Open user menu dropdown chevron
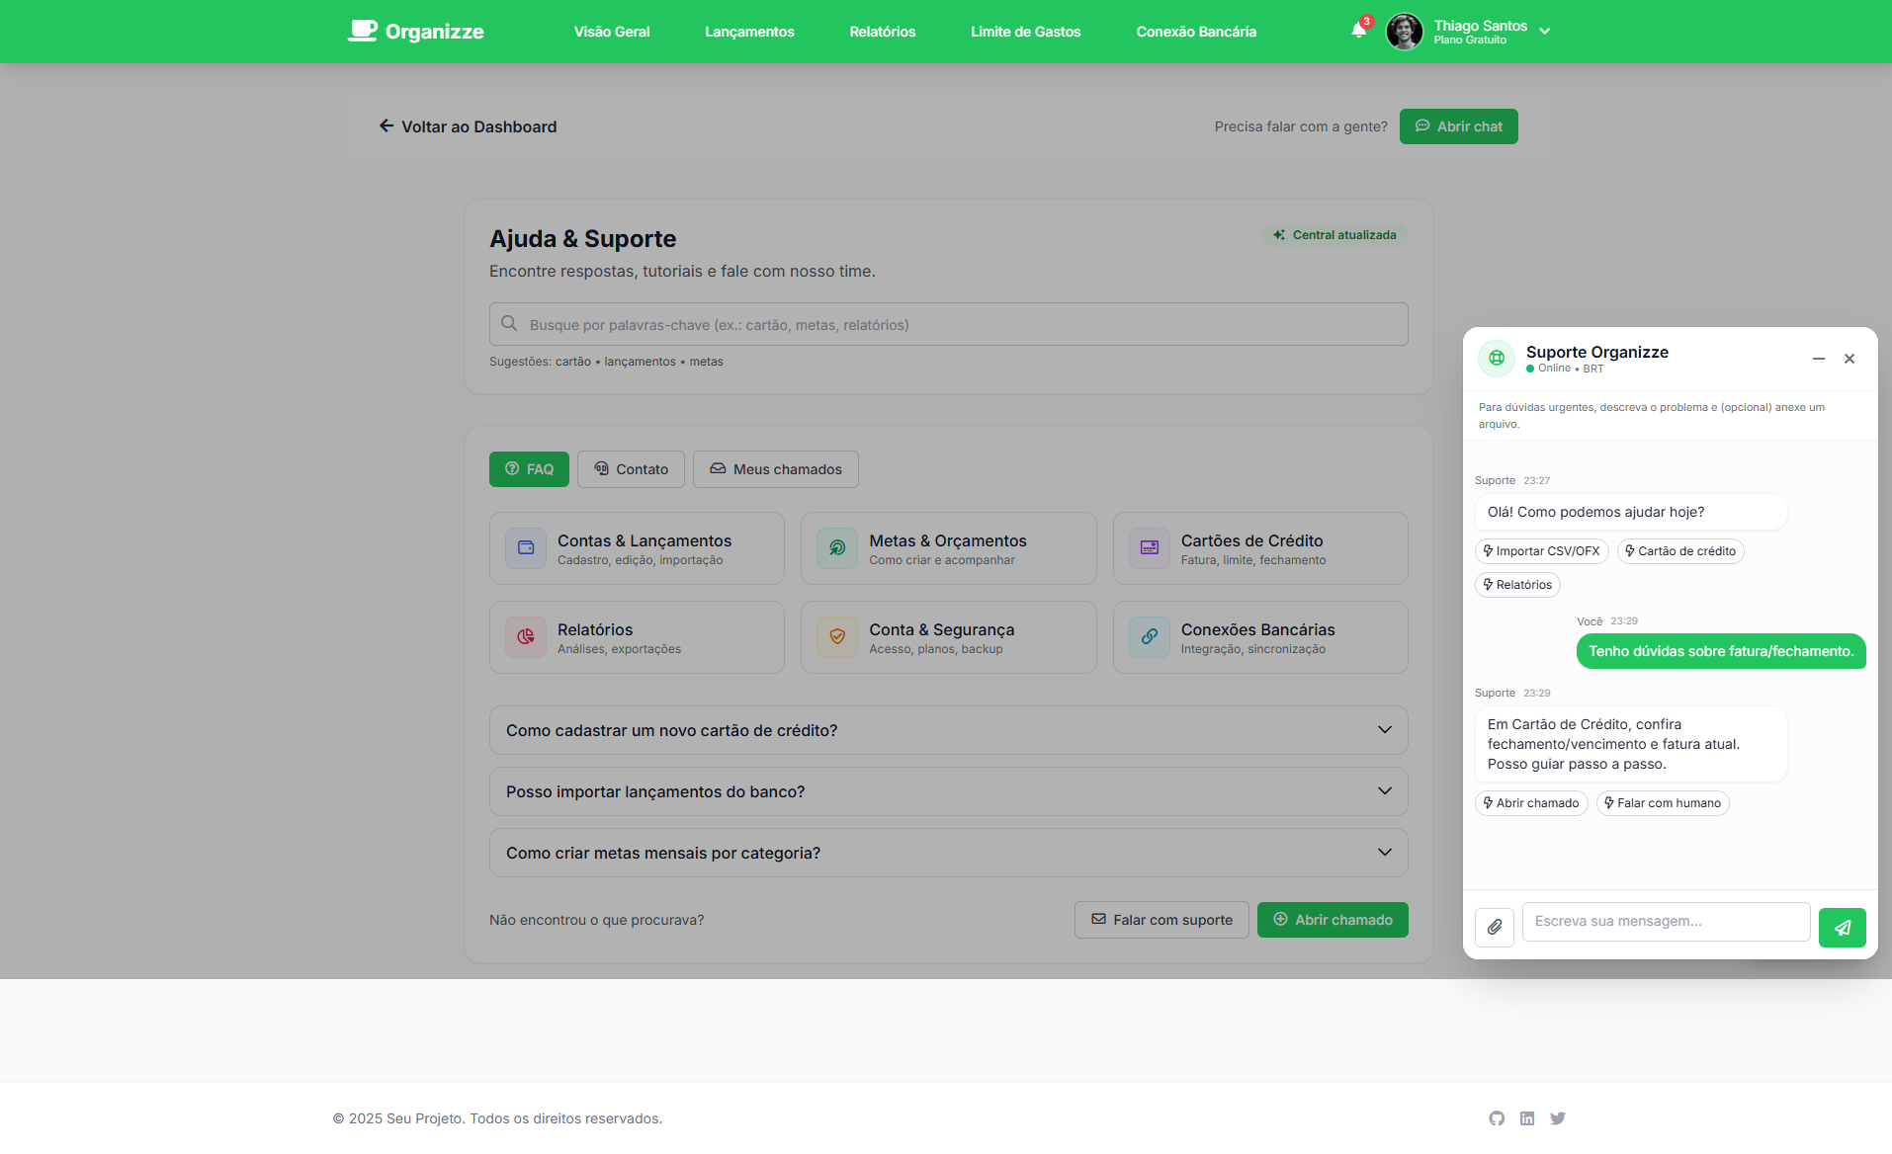The image size is (1892, 1154). (1545, 32)
